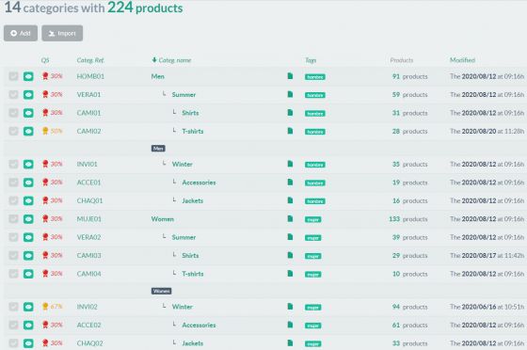Sort by the Products column header

pos(401,60)
